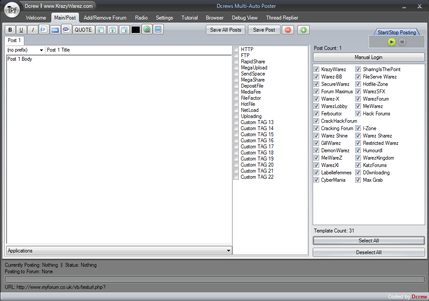
Task: Insert CODE tag icon
Action: pyautogui.click(x=43, y=29)
